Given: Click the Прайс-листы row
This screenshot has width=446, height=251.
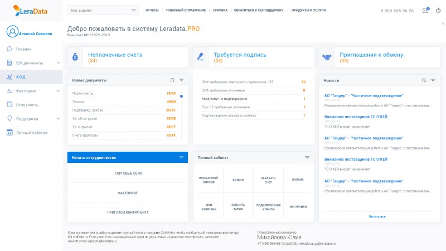Looking at the screenshot, I should click(x=124, y=93).
